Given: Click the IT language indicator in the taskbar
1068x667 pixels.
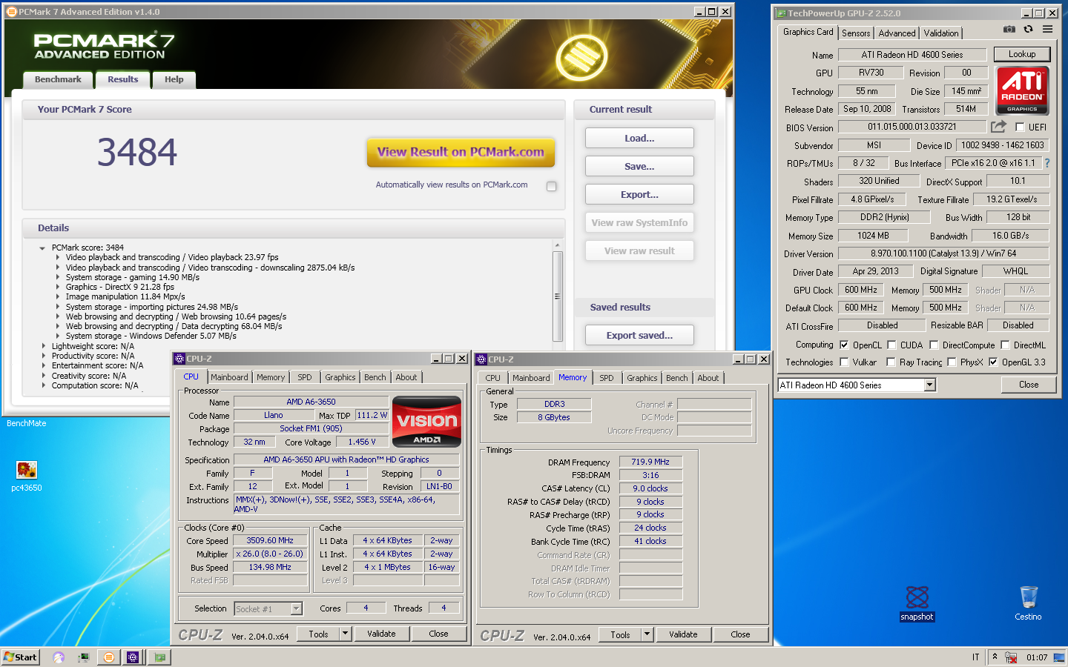Looking at the screenshot, I should point(975,657).
